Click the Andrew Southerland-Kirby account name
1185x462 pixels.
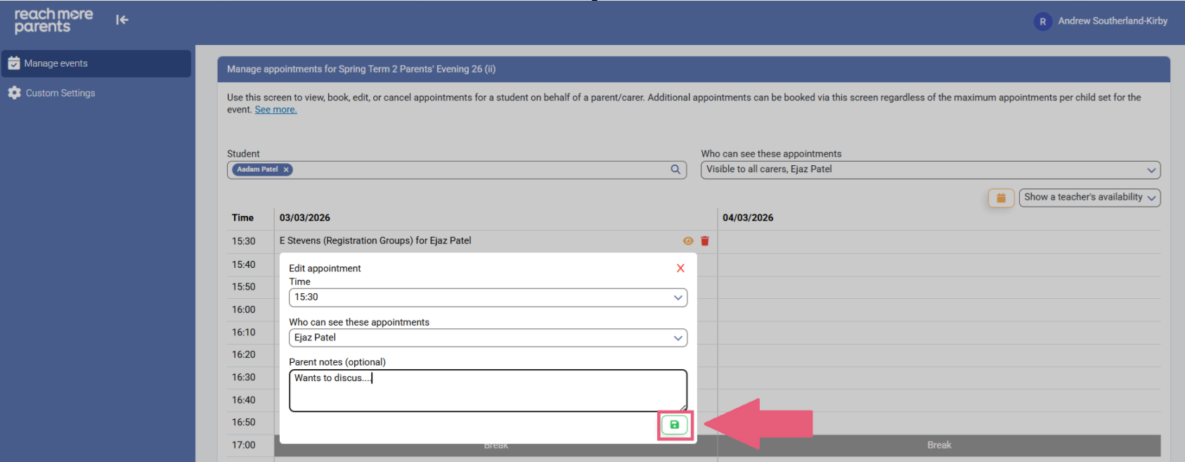point(1113,21)
